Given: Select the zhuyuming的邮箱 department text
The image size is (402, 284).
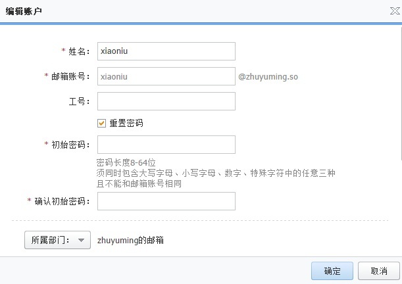Looking at the screenshot, I should point(130,241).
